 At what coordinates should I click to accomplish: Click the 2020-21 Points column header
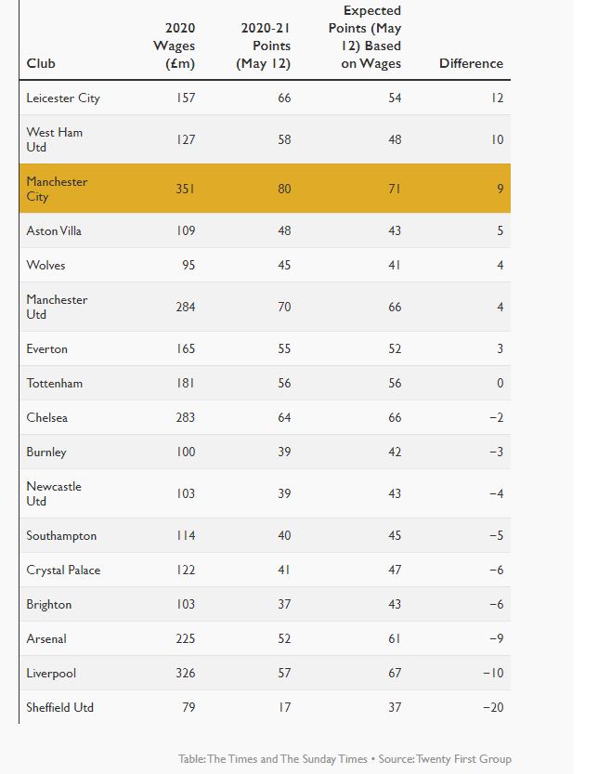coord(264,46)
